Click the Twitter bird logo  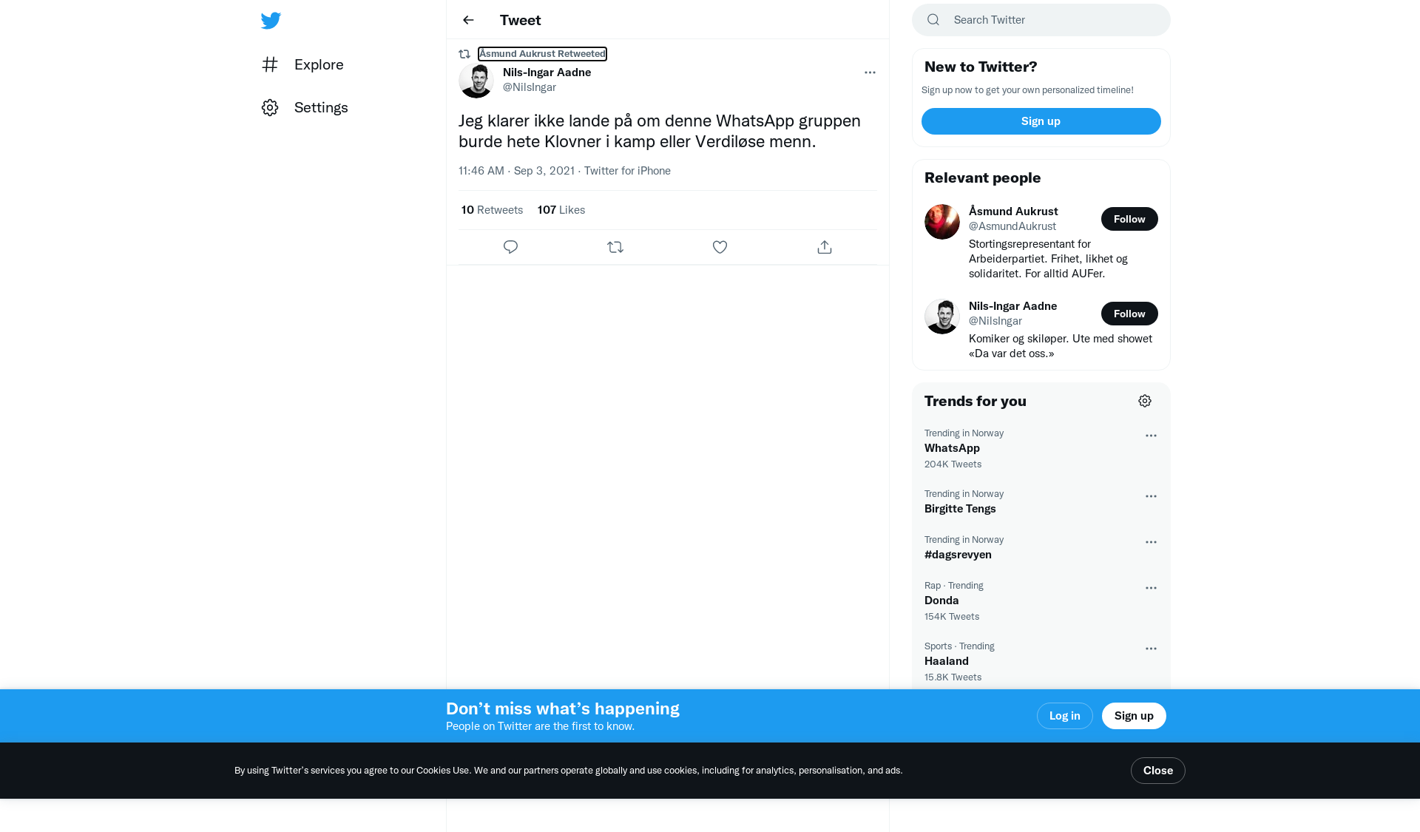tap(271, 21)
